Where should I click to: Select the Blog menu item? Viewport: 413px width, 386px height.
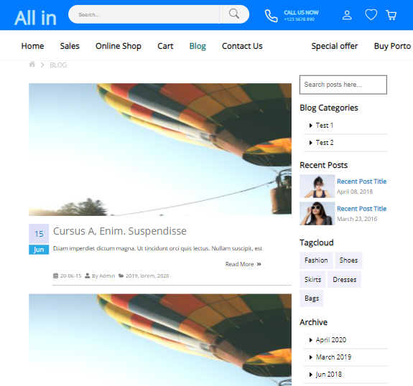pos(198,46)
